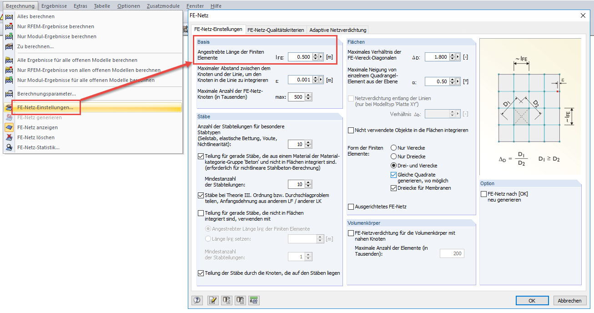Choose FE-Netz-Einstellungen from the menu
The width and height of the screenshot is (594, 313).
tap(46, 107)
